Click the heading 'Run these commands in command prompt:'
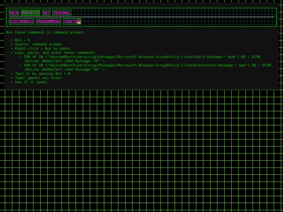 [46, 32]
